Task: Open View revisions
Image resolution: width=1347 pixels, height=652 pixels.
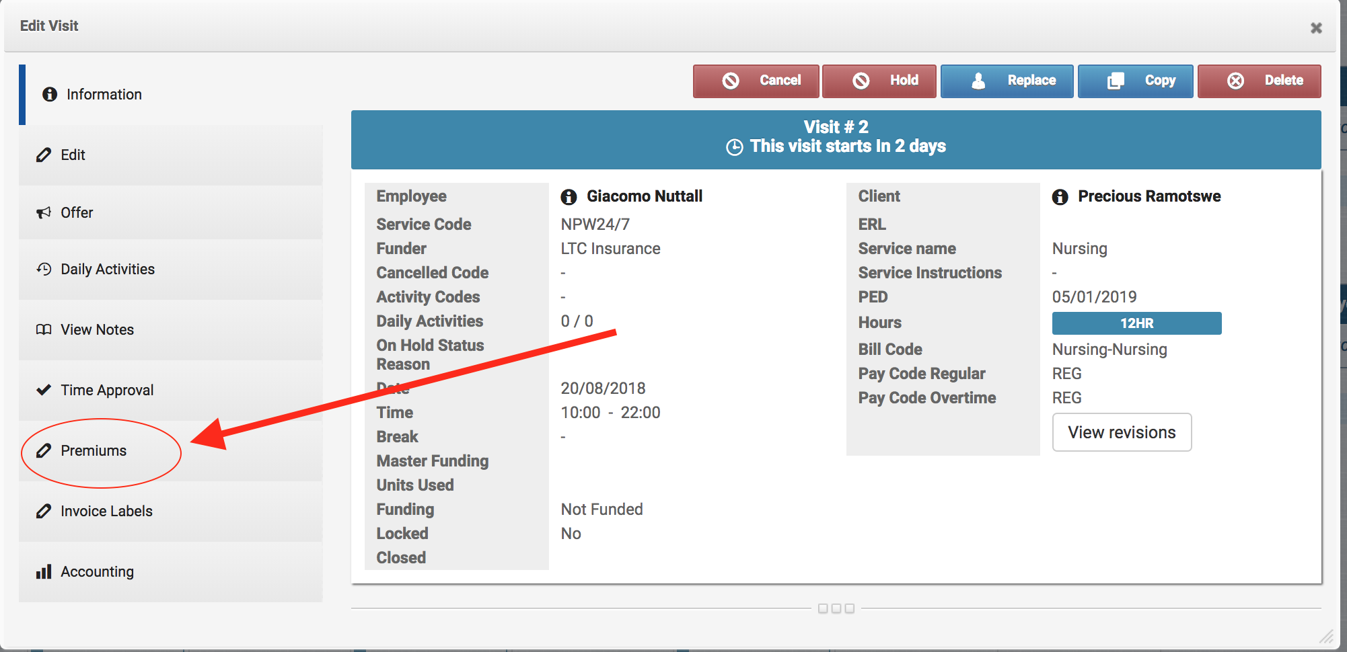Action: (1122, 432)
